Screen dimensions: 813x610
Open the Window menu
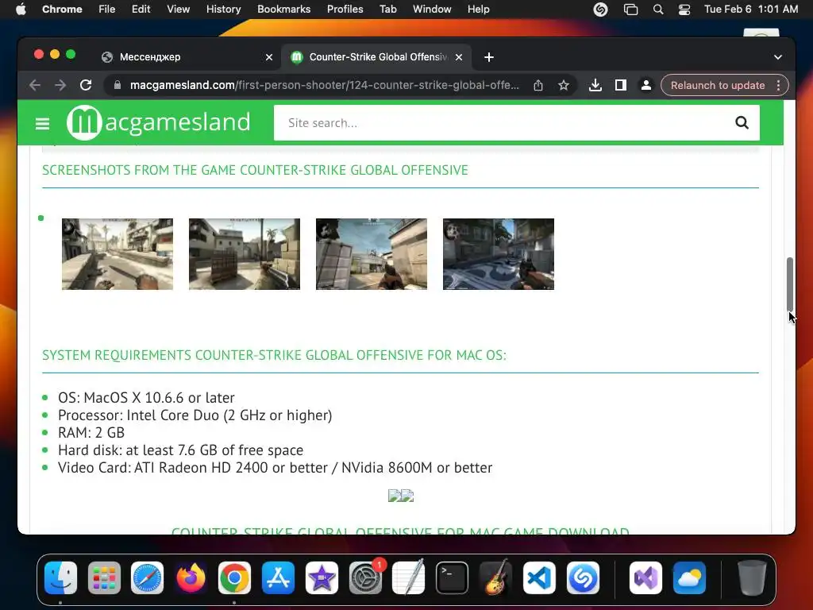pyautogui.click(x=432, y=10)
